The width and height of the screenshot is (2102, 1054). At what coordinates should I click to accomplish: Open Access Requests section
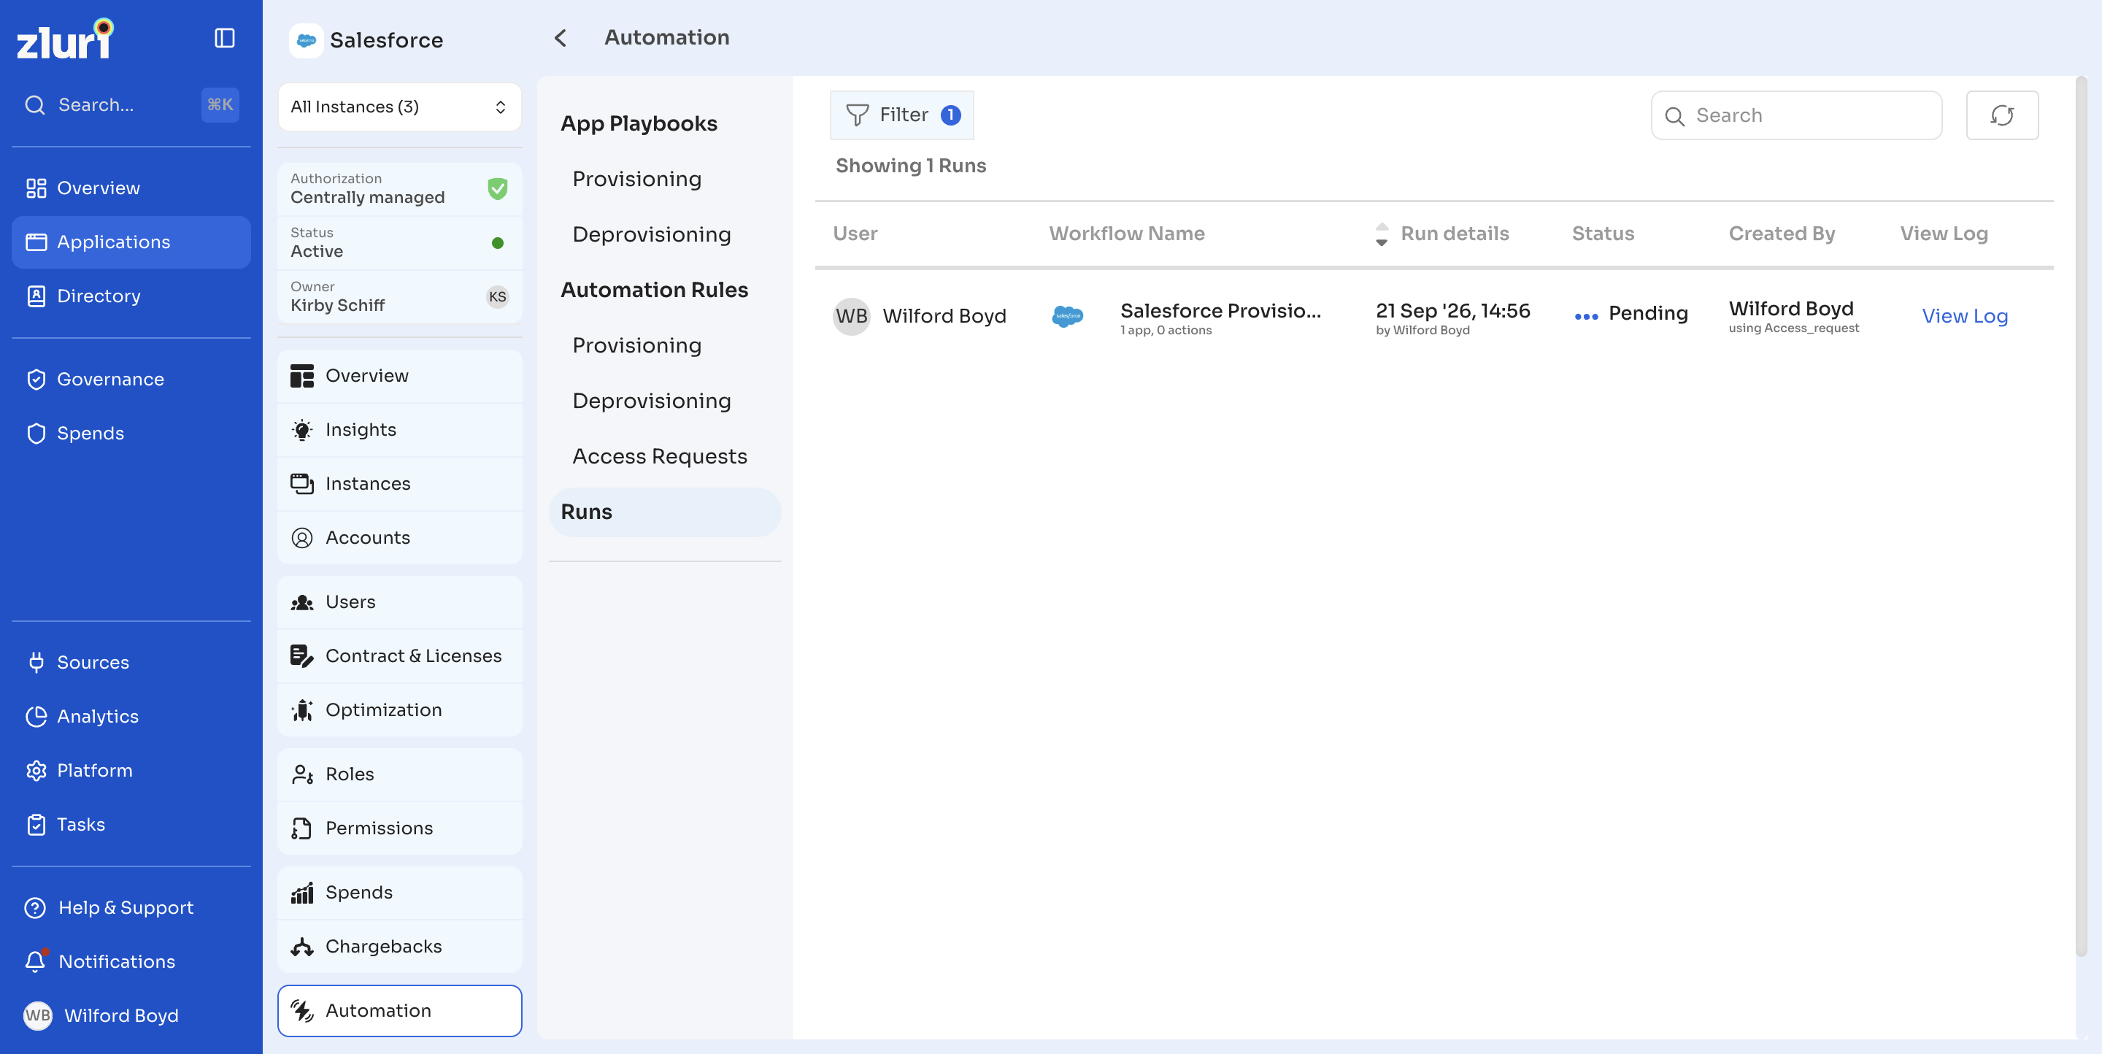[x=659, y=456]
